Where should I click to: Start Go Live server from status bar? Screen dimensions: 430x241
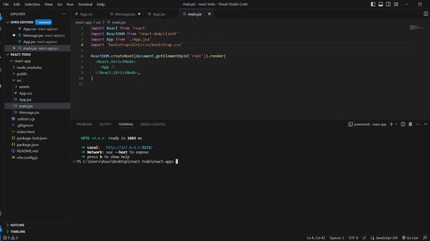(x=411, y=238)
